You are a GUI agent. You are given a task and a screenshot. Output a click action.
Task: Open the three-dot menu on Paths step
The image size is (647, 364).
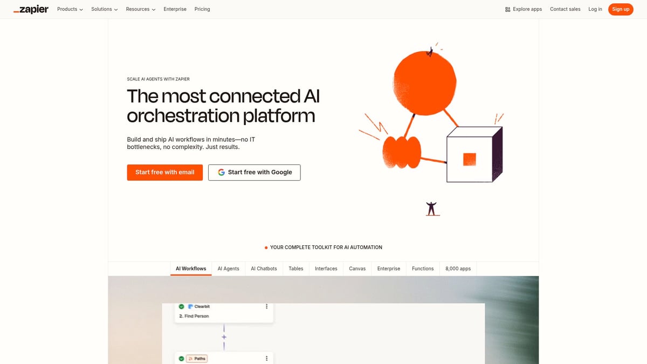266,358
